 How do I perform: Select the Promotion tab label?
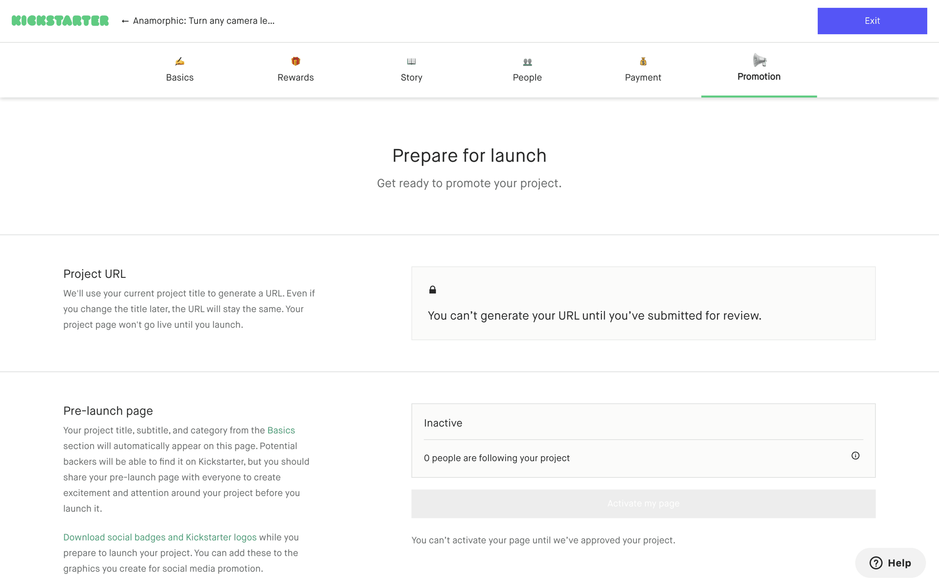coord(759,76)
